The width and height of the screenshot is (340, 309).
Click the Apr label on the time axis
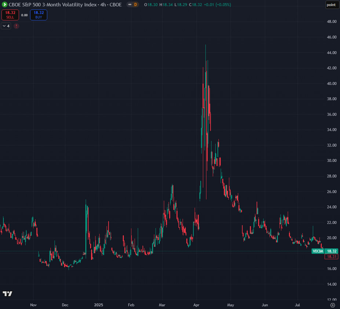point(196,305)
